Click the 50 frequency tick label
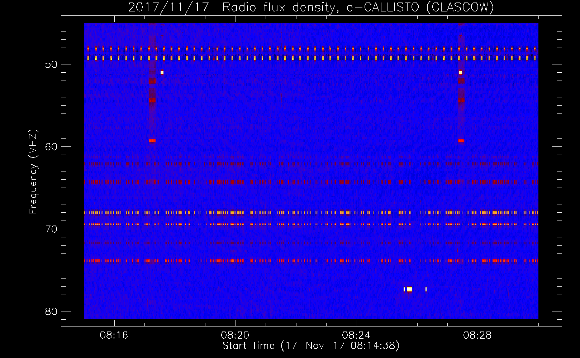 51,64
